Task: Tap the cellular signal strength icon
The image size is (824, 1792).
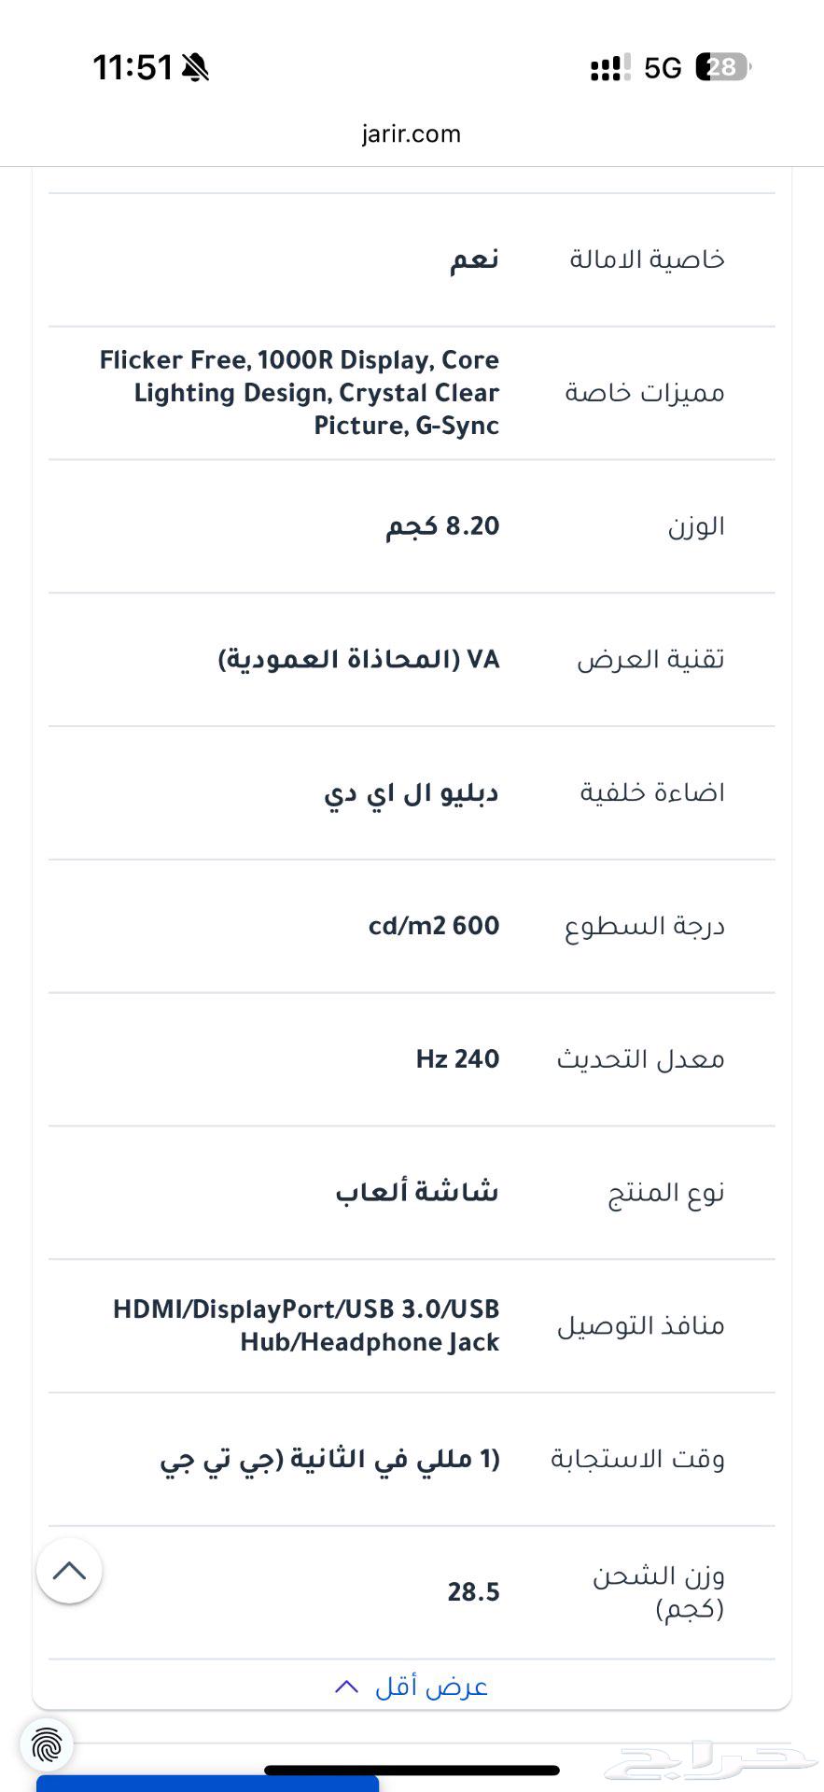Action: [x=610, y=68]
